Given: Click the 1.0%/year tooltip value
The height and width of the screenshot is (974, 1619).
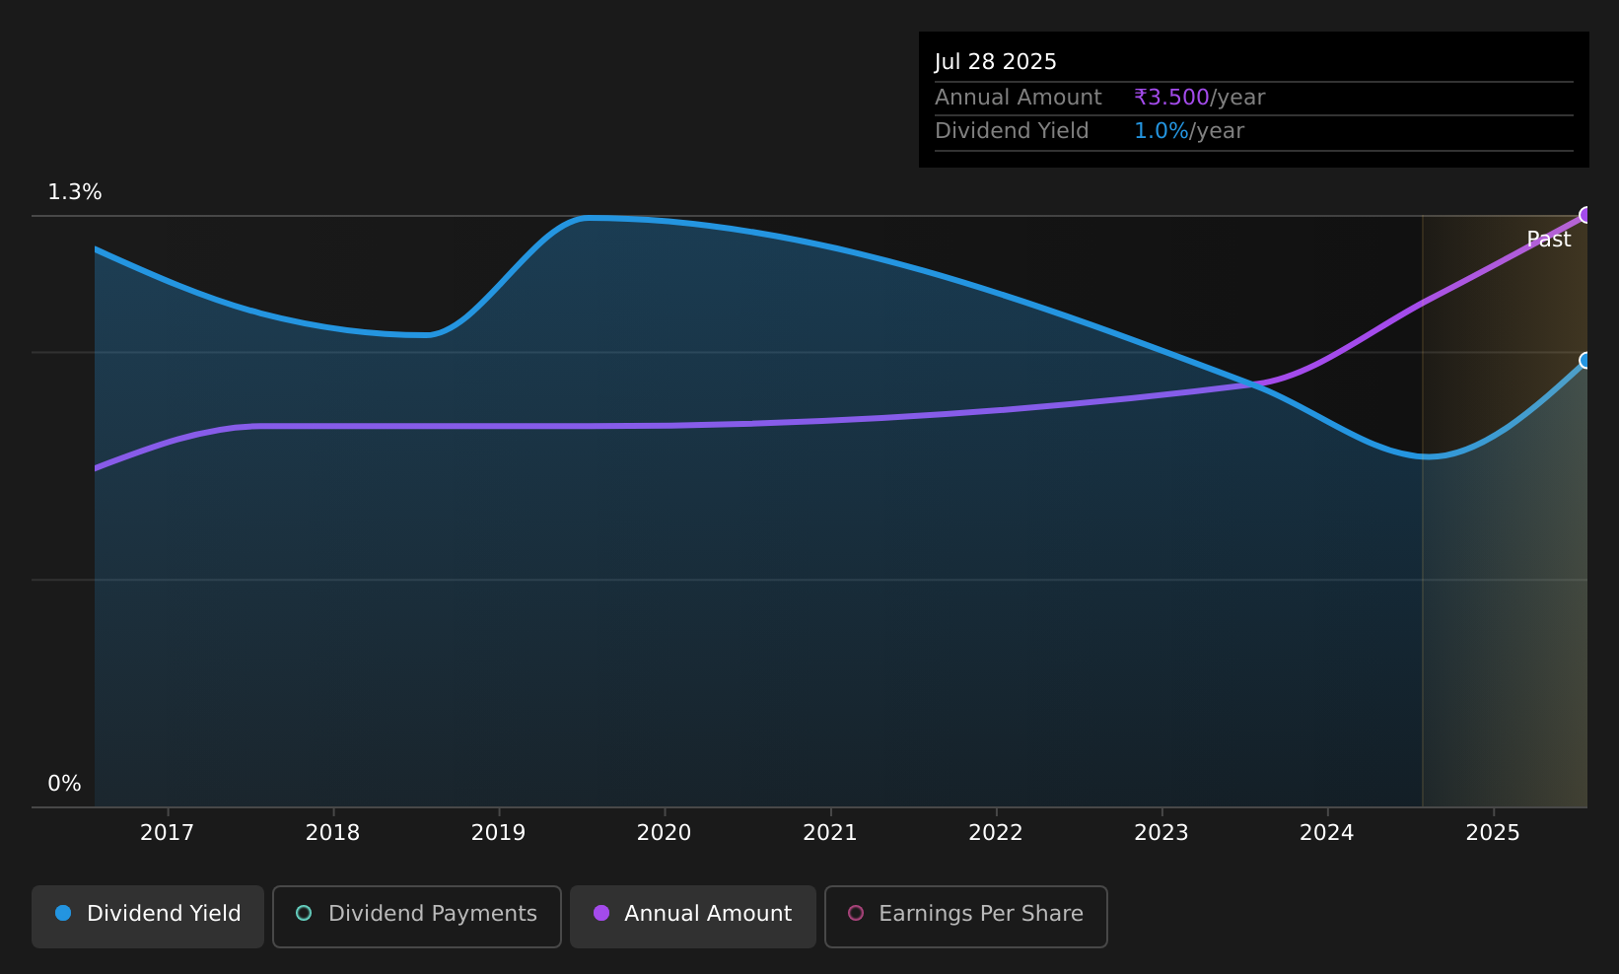Looking at the screenshot, I should pyautogui.click(x=1189, y=131).
